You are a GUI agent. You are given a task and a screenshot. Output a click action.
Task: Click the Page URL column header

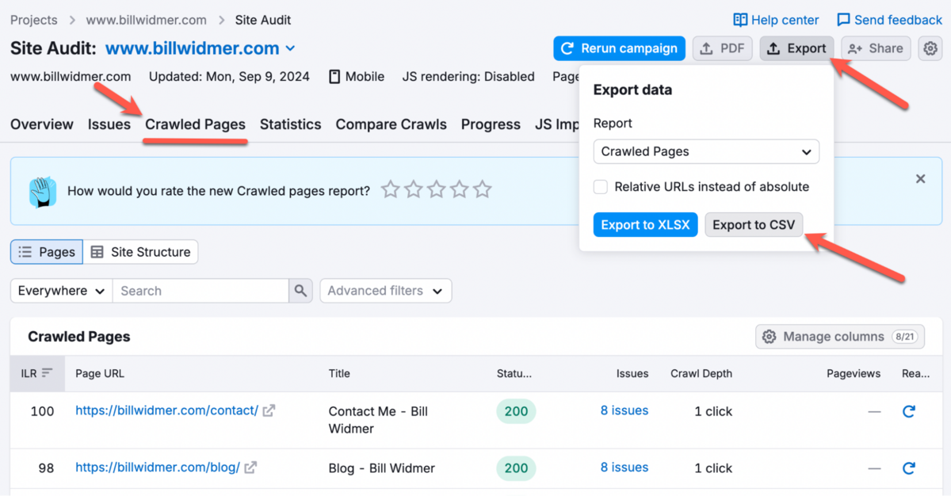[x=100, y=373]
